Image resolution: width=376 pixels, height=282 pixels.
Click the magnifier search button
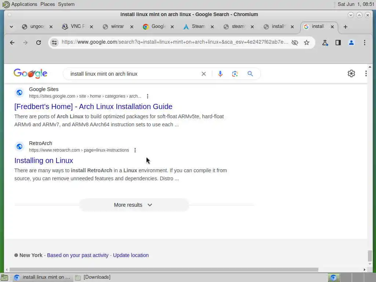250,74
